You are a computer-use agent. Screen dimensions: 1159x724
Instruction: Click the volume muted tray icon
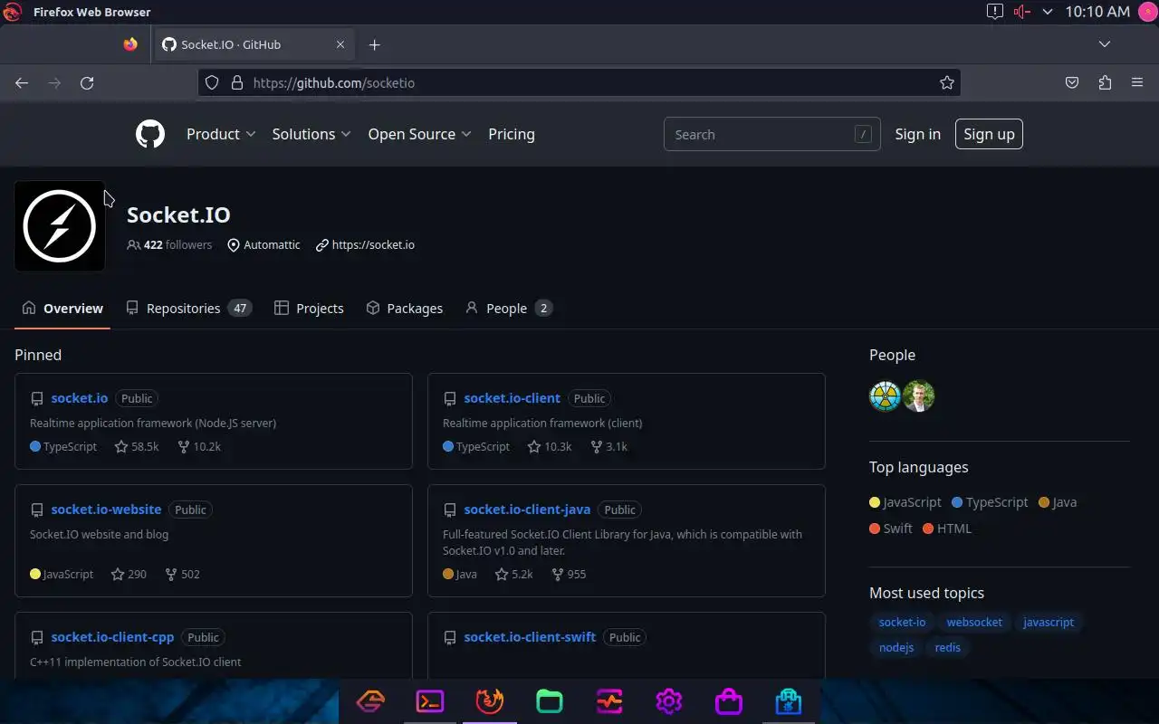pos(1022,12)
